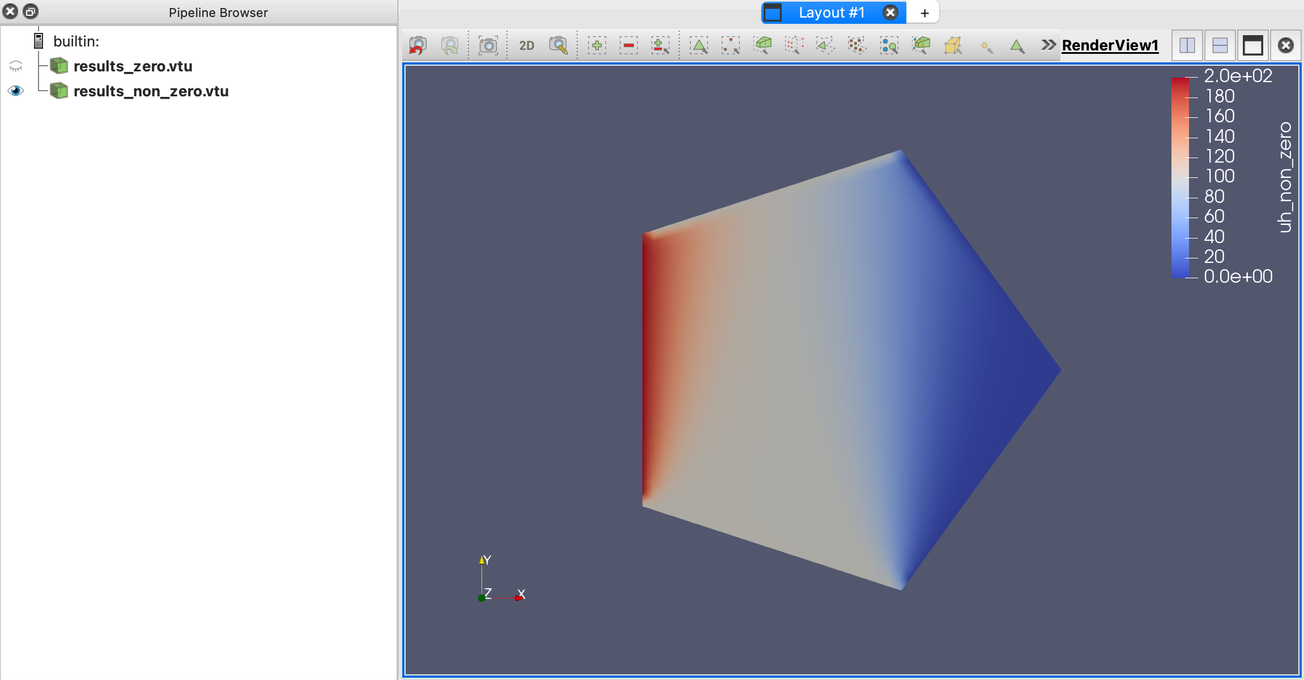Screen dimensions: 1304x680
Task: Enable add selection mode (plus icon)
Action: (597, 45)
